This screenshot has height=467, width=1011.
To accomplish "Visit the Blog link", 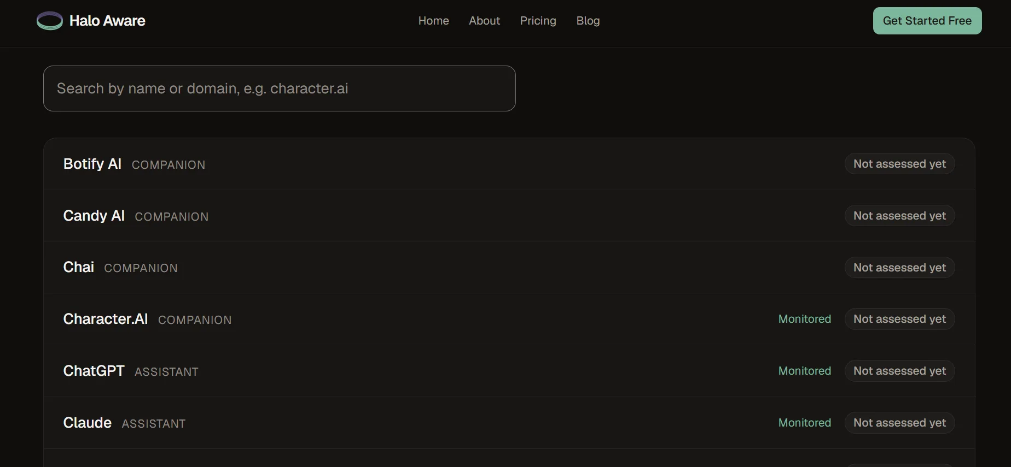I will pyautogui.click(x=588, y=21).
